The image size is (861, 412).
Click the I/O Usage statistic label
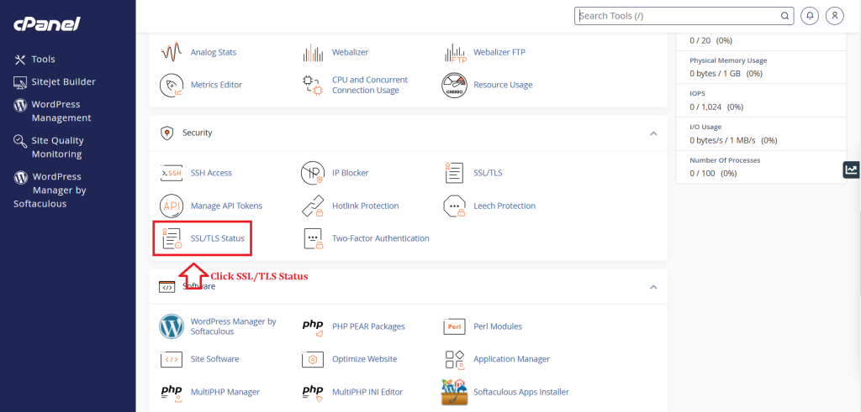point(705,127)
